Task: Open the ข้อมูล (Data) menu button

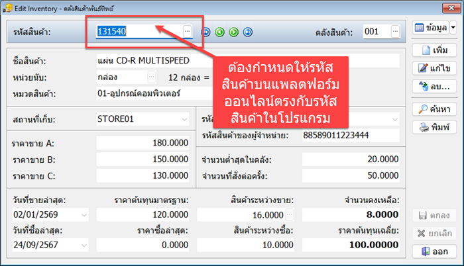Action: (430, 28)
